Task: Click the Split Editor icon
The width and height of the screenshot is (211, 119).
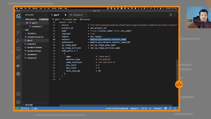Action: tap(171, 15)
